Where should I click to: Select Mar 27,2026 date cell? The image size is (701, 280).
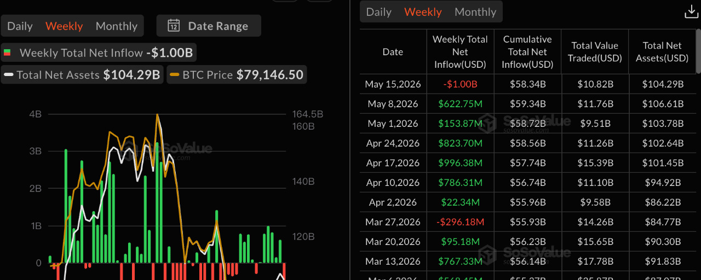[393, 222]
